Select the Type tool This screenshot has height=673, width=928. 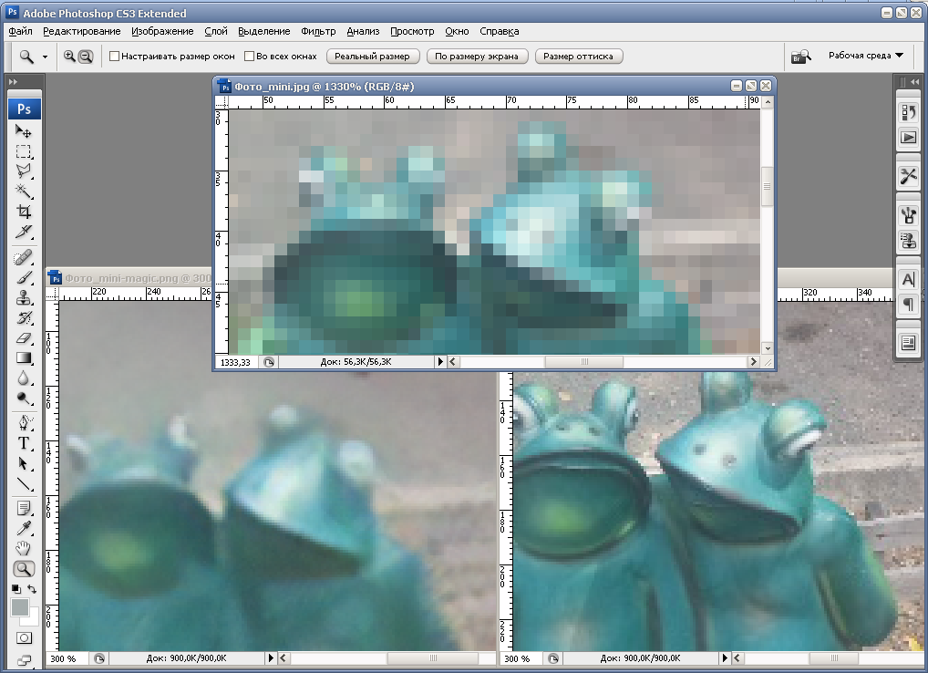[24, 443]
